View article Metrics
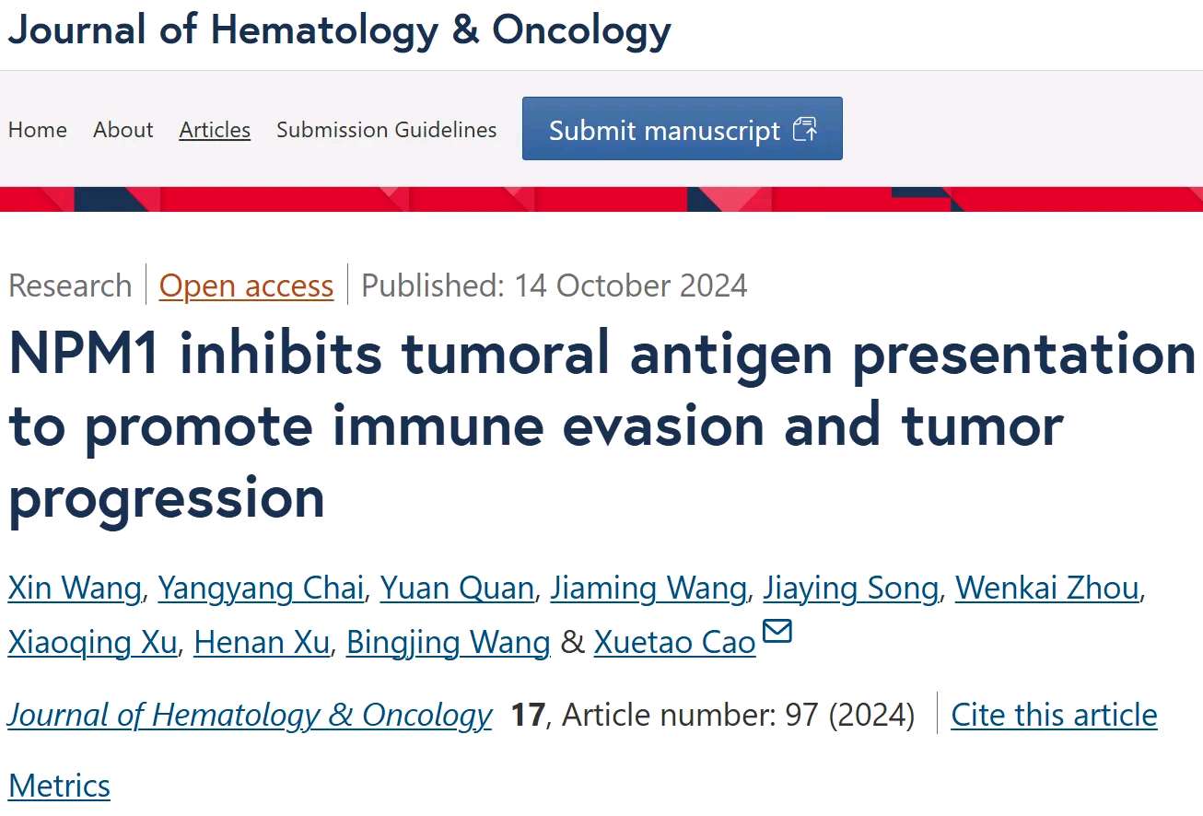Viewport: 1203px width, 816px height. tap(59, 786)
